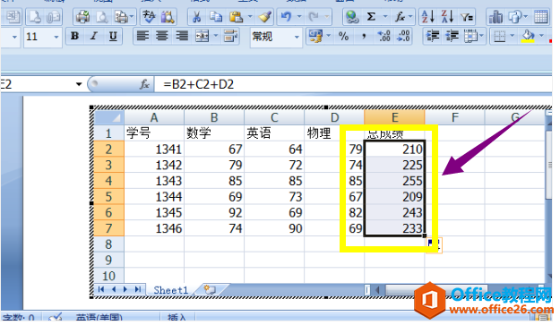
Task: Toggle italic formatting
Action: 94,36
